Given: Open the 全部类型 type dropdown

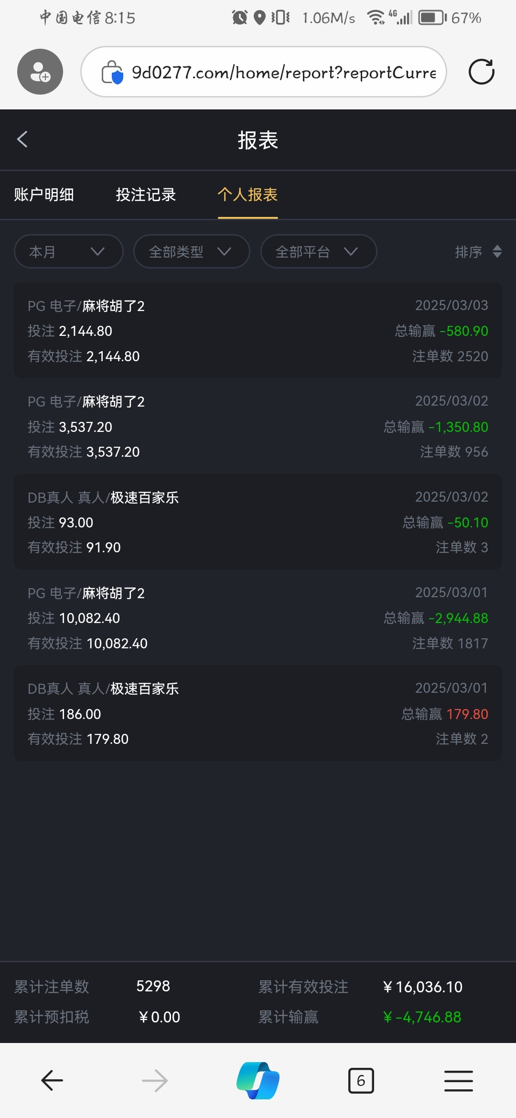Looking at the screenshot, I should coord(191,251).
